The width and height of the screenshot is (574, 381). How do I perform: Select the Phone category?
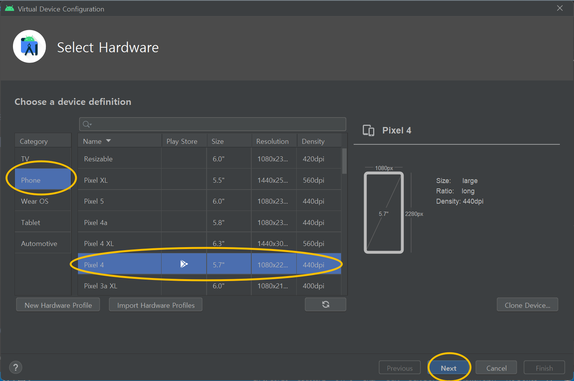coord(43,180)
